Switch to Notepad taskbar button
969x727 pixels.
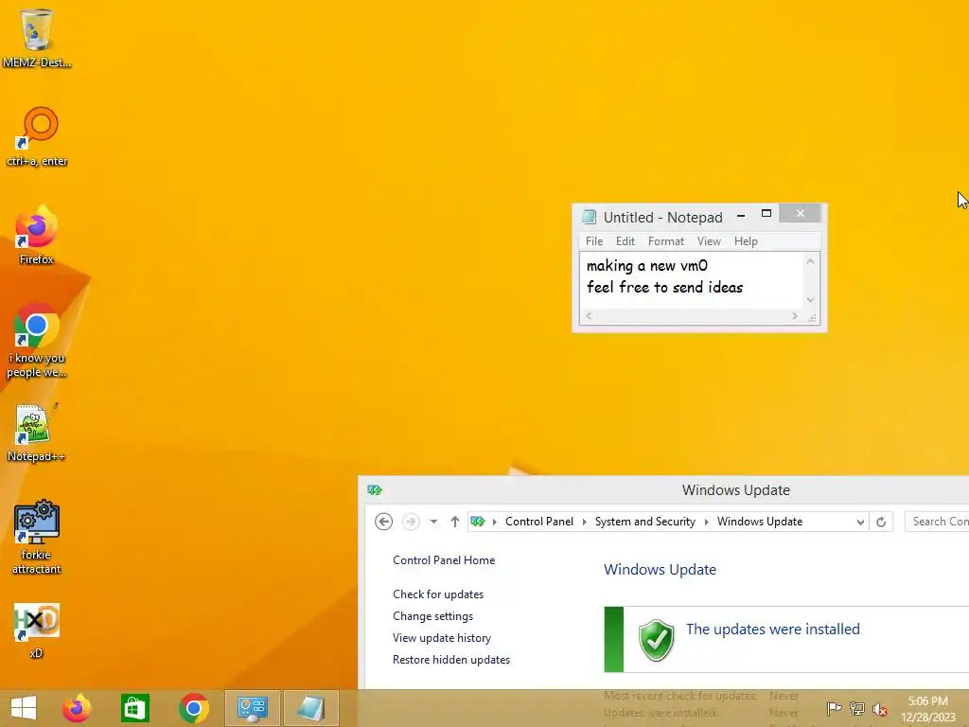310,708
